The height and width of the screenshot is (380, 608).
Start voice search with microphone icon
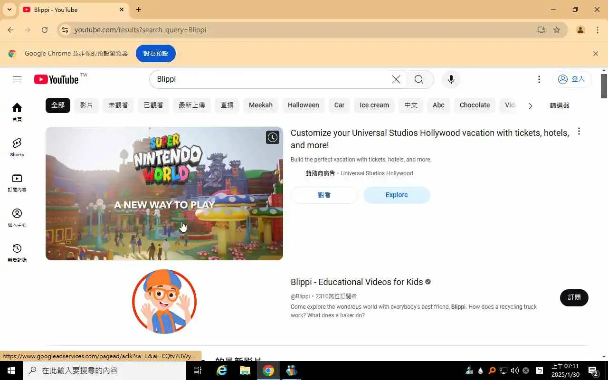click(451, 79)
